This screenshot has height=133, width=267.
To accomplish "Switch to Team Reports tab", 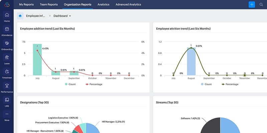I will [x=49, y=4].
